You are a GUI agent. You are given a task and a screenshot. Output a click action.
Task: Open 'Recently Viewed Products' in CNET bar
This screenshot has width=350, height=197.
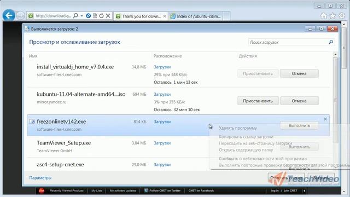67,191
